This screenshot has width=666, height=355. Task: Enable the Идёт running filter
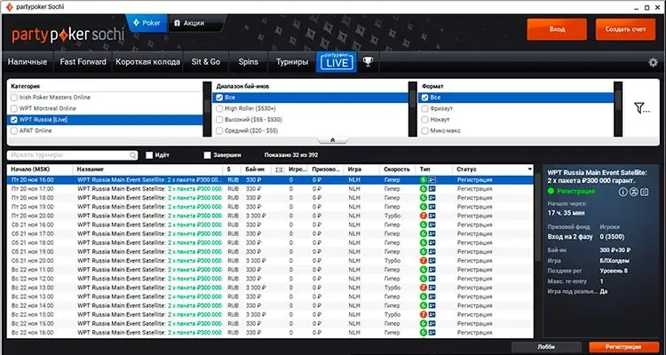(x=149, y=155)
